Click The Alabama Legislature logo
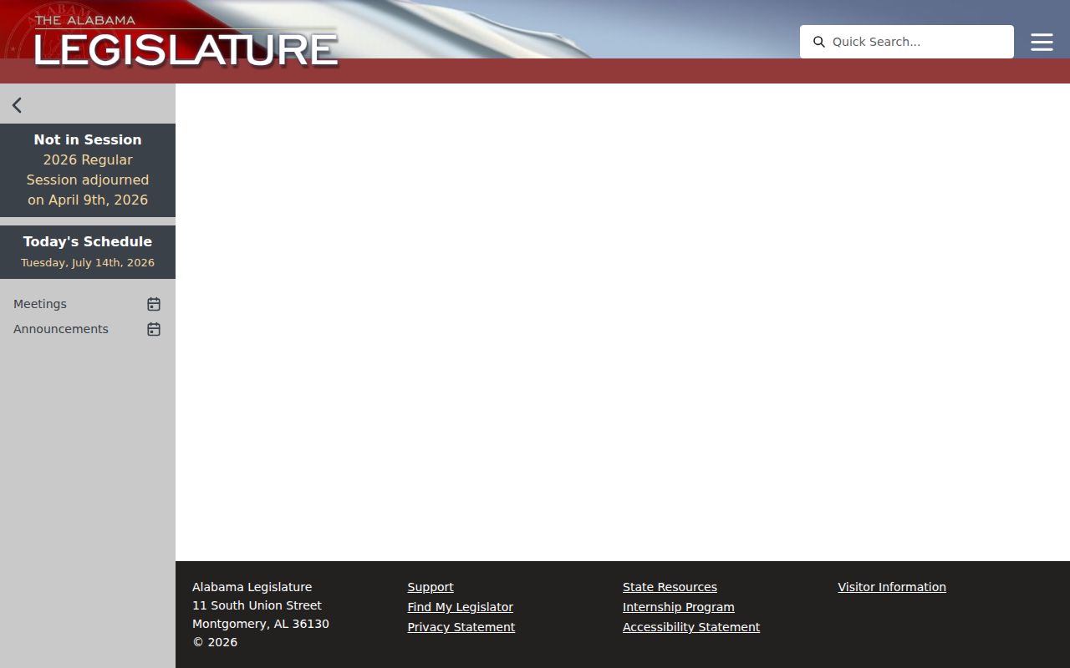 pos(186,41)
